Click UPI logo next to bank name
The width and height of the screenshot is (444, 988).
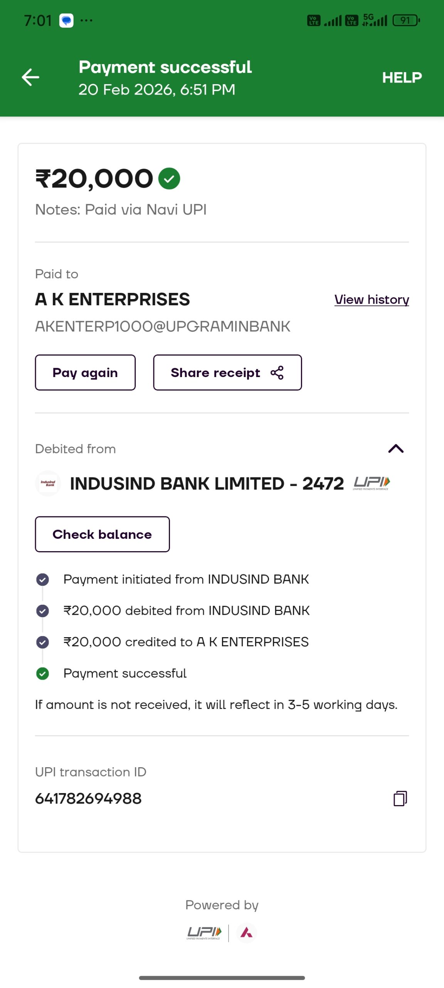pos(372,483)
